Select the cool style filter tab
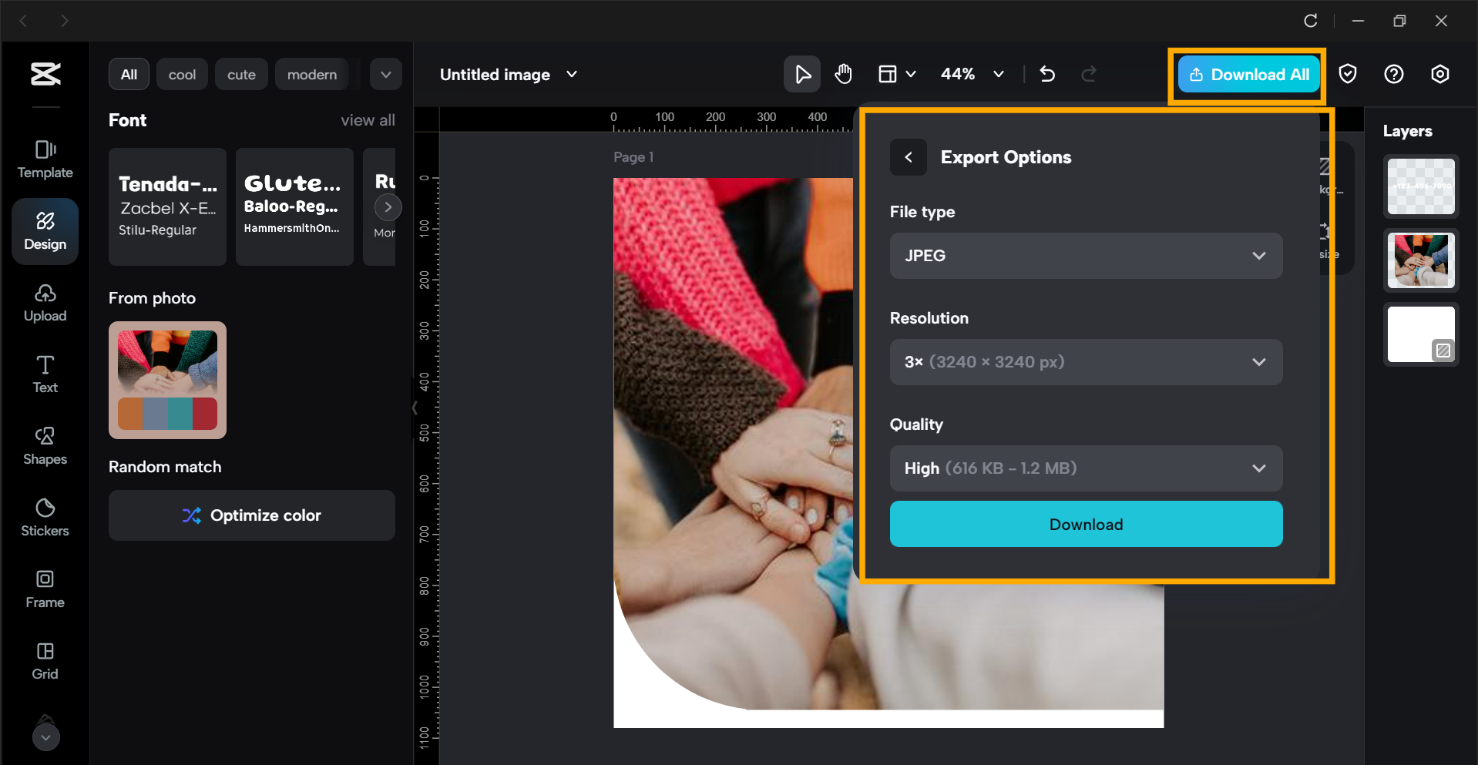Image resolution: width=1478 pixels, height=765 pixels. pos(183,75)
